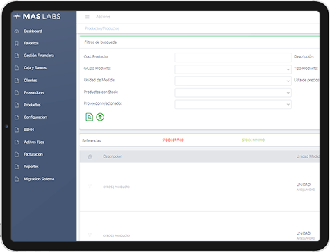
Task: Run search with green magnifier icon
Action: (x=90, y=117)
